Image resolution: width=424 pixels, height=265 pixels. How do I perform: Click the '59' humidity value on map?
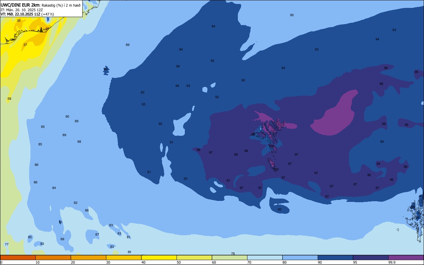pyautogui.click(x=9, y=99)
